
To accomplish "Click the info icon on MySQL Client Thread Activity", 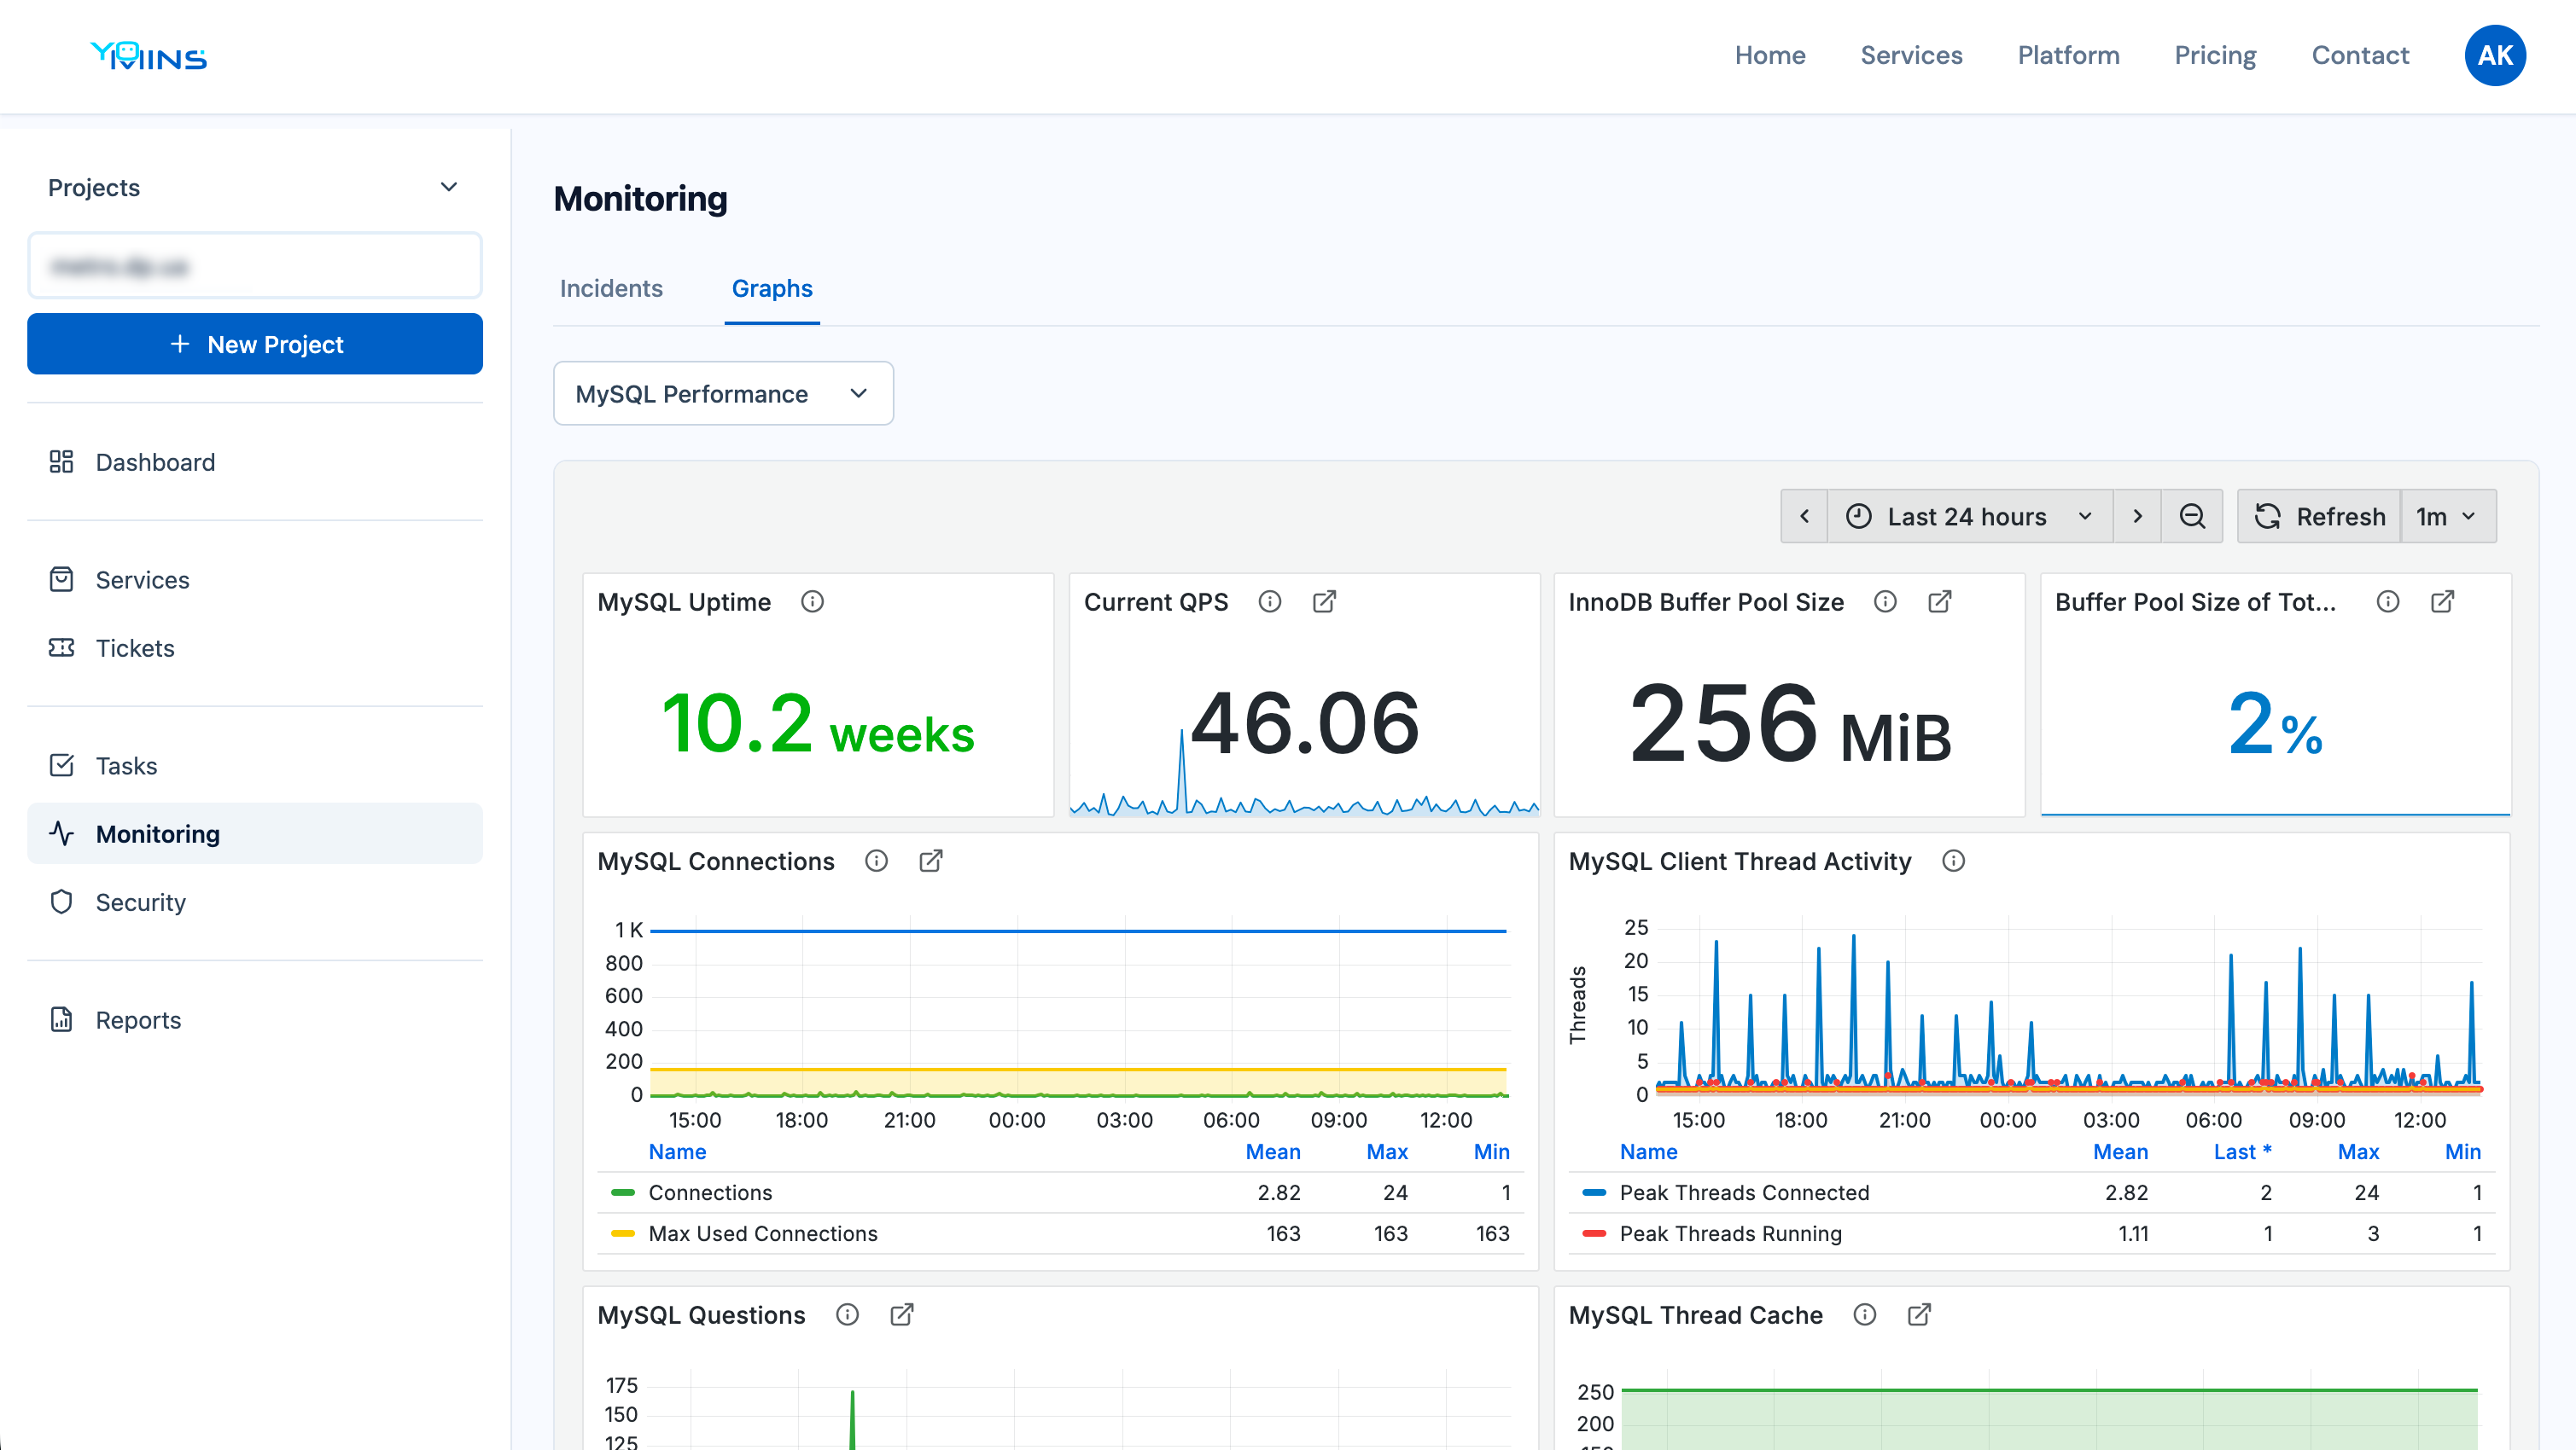I will pyautogui.click(x=1954, y=861).
